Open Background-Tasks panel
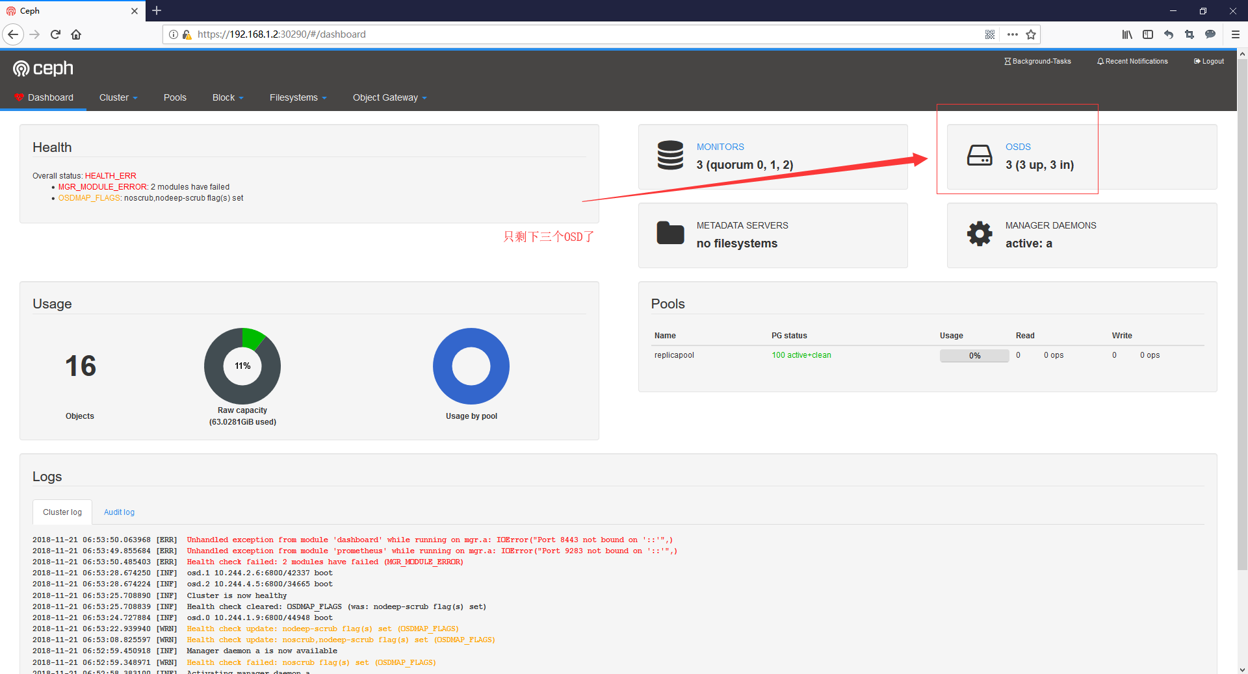The image size is (1248, 674). point(1037,61)
